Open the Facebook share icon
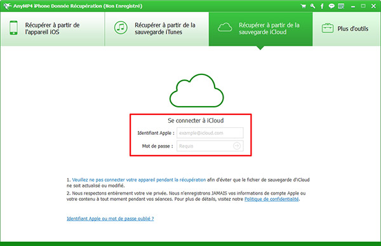Image resolution: width=381 pixels, height=246 pixels. (322, 6)
